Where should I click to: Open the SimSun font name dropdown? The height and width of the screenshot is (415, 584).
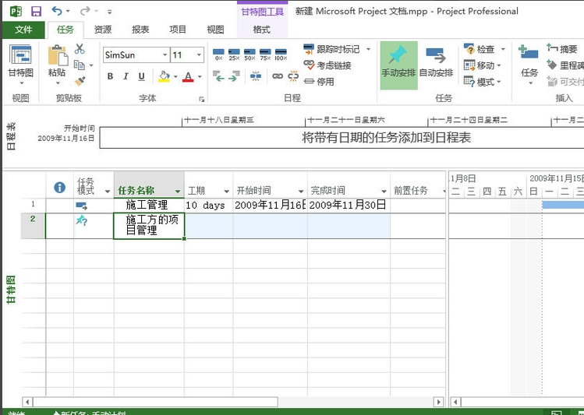pyautogui.click(x=165, y=55)
